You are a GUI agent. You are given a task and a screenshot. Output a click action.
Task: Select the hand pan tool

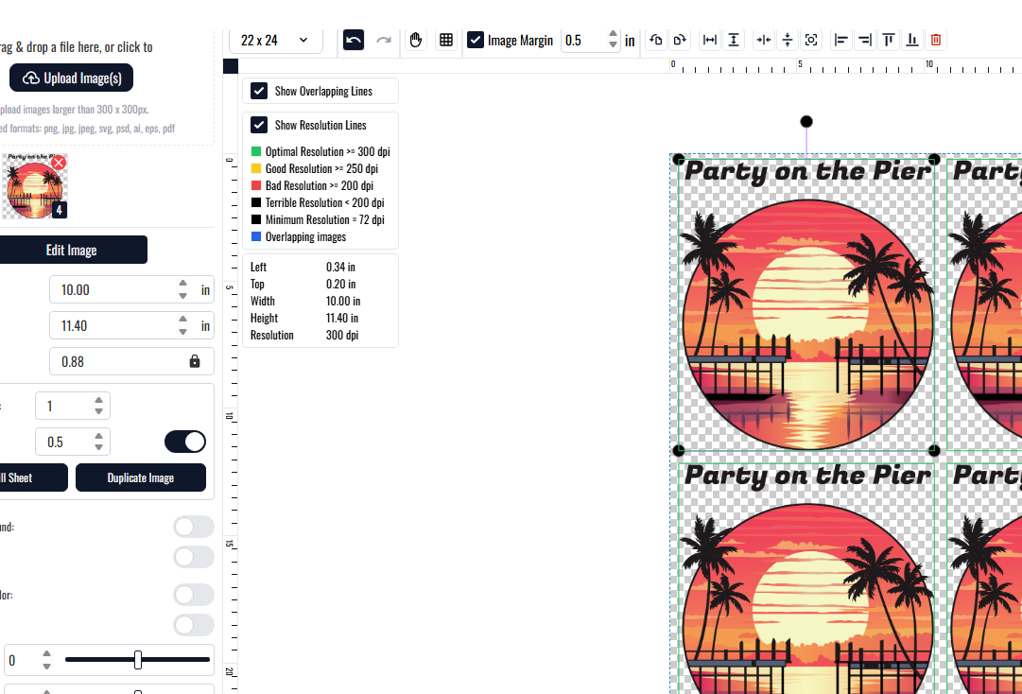pyautogui.click(x=416, y=40)
